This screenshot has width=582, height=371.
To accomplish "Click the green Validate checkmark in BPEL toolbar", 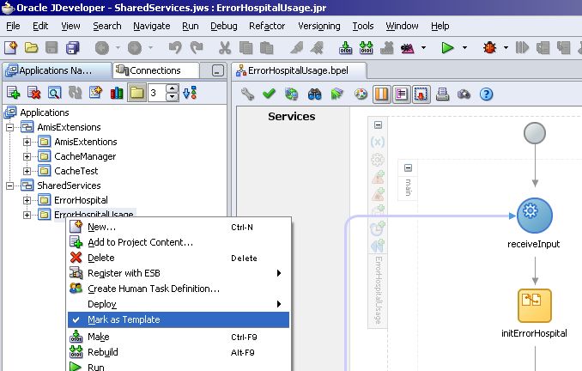I will coord(269,94).
